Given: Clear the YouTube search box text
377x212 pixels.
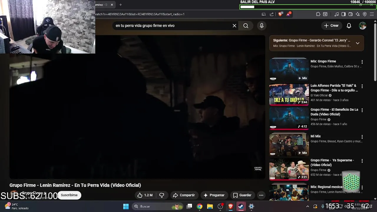Looking at the screenshot, I should coord(234,26).
